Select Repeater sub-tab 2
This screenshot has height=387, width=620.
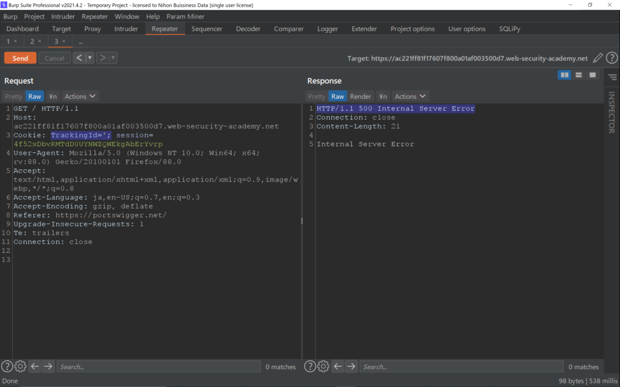[32, 41]
